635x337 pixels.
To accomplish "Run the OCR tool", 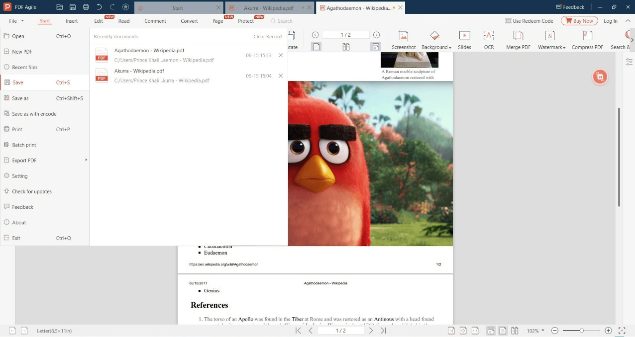I will [489, 40].
